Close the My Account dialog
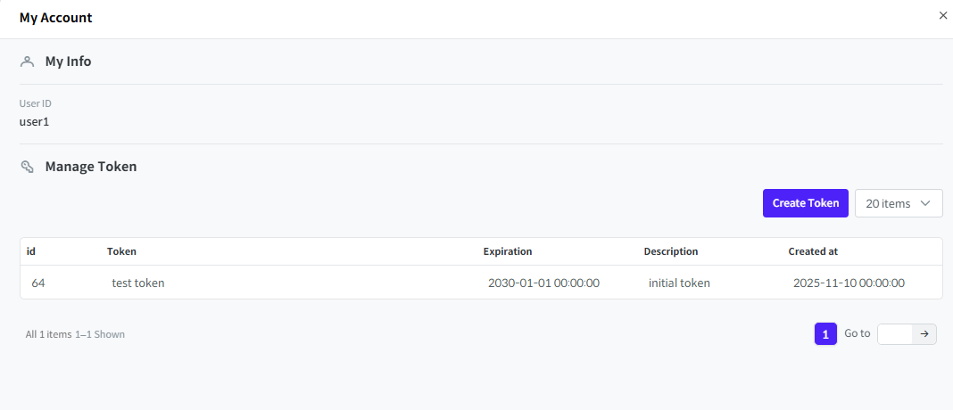The image size is (953, 410). point(943,15)
